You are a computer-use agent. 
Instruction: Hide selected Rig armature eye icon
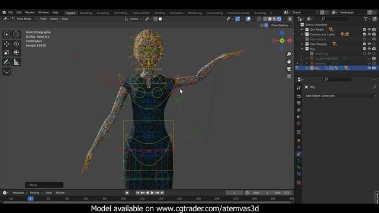coord(369,68)
